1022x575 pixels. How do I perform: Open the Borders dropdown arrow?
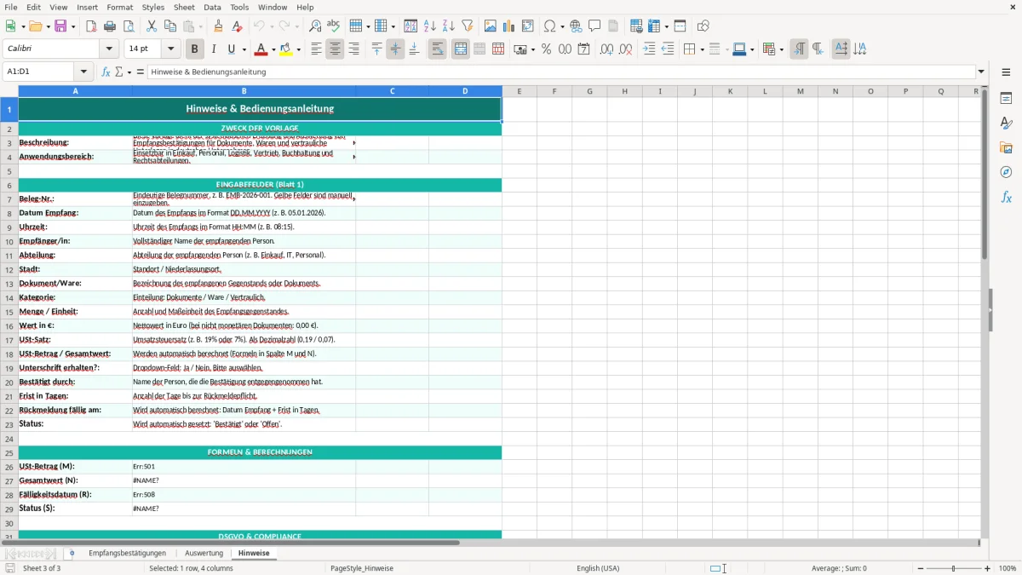pyautogui.click(x=702, y=49)
